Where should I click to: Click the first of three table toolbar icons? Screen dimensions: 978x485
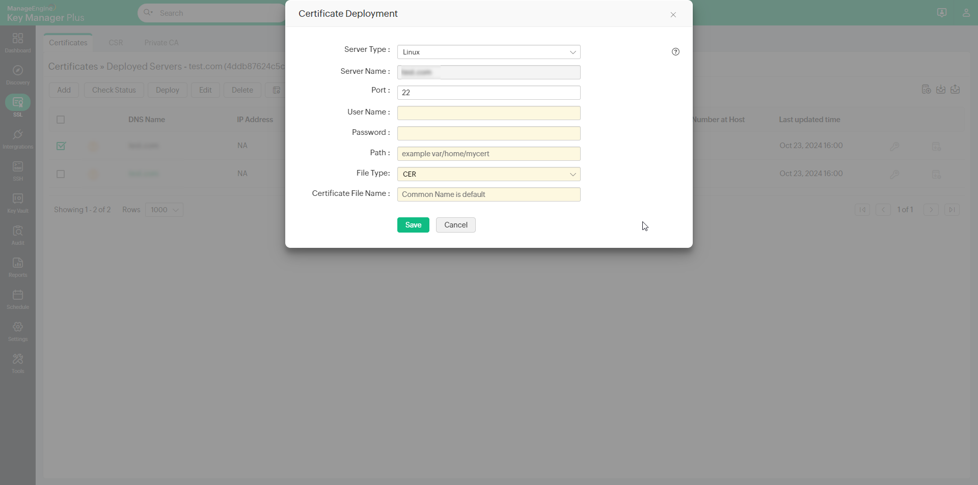(927, 90)
